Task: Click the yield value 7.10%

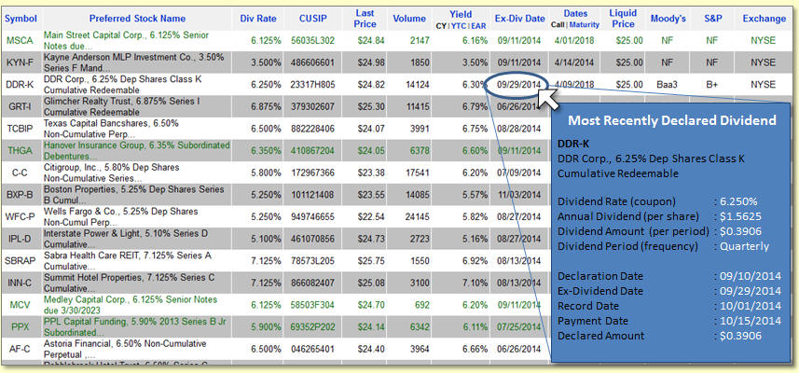Action: click(x=475, y=283)
